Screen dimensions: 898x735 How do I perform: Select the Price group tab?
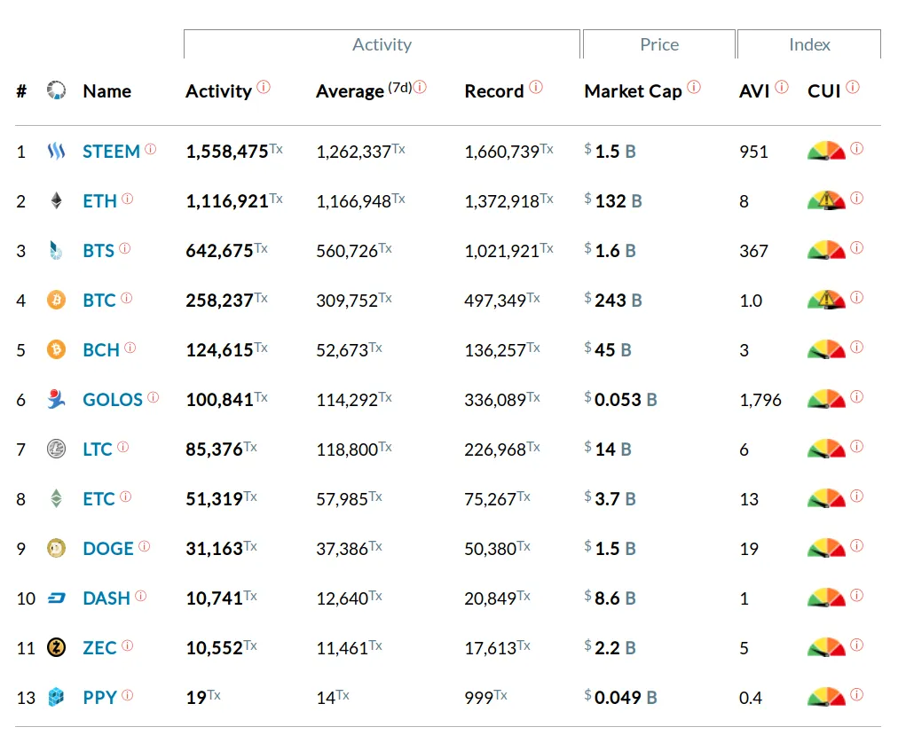point(659,44)
